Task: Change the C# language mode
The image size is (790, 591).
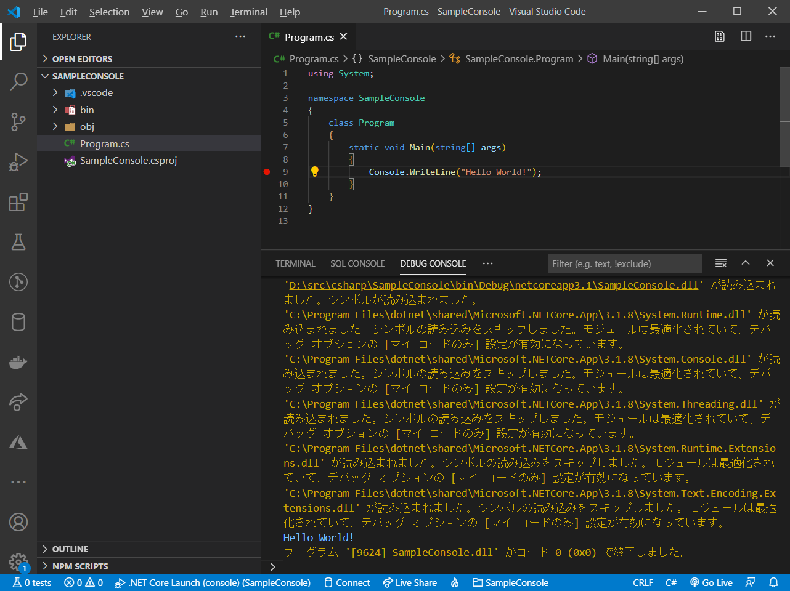Action: [x=671, y=582]
